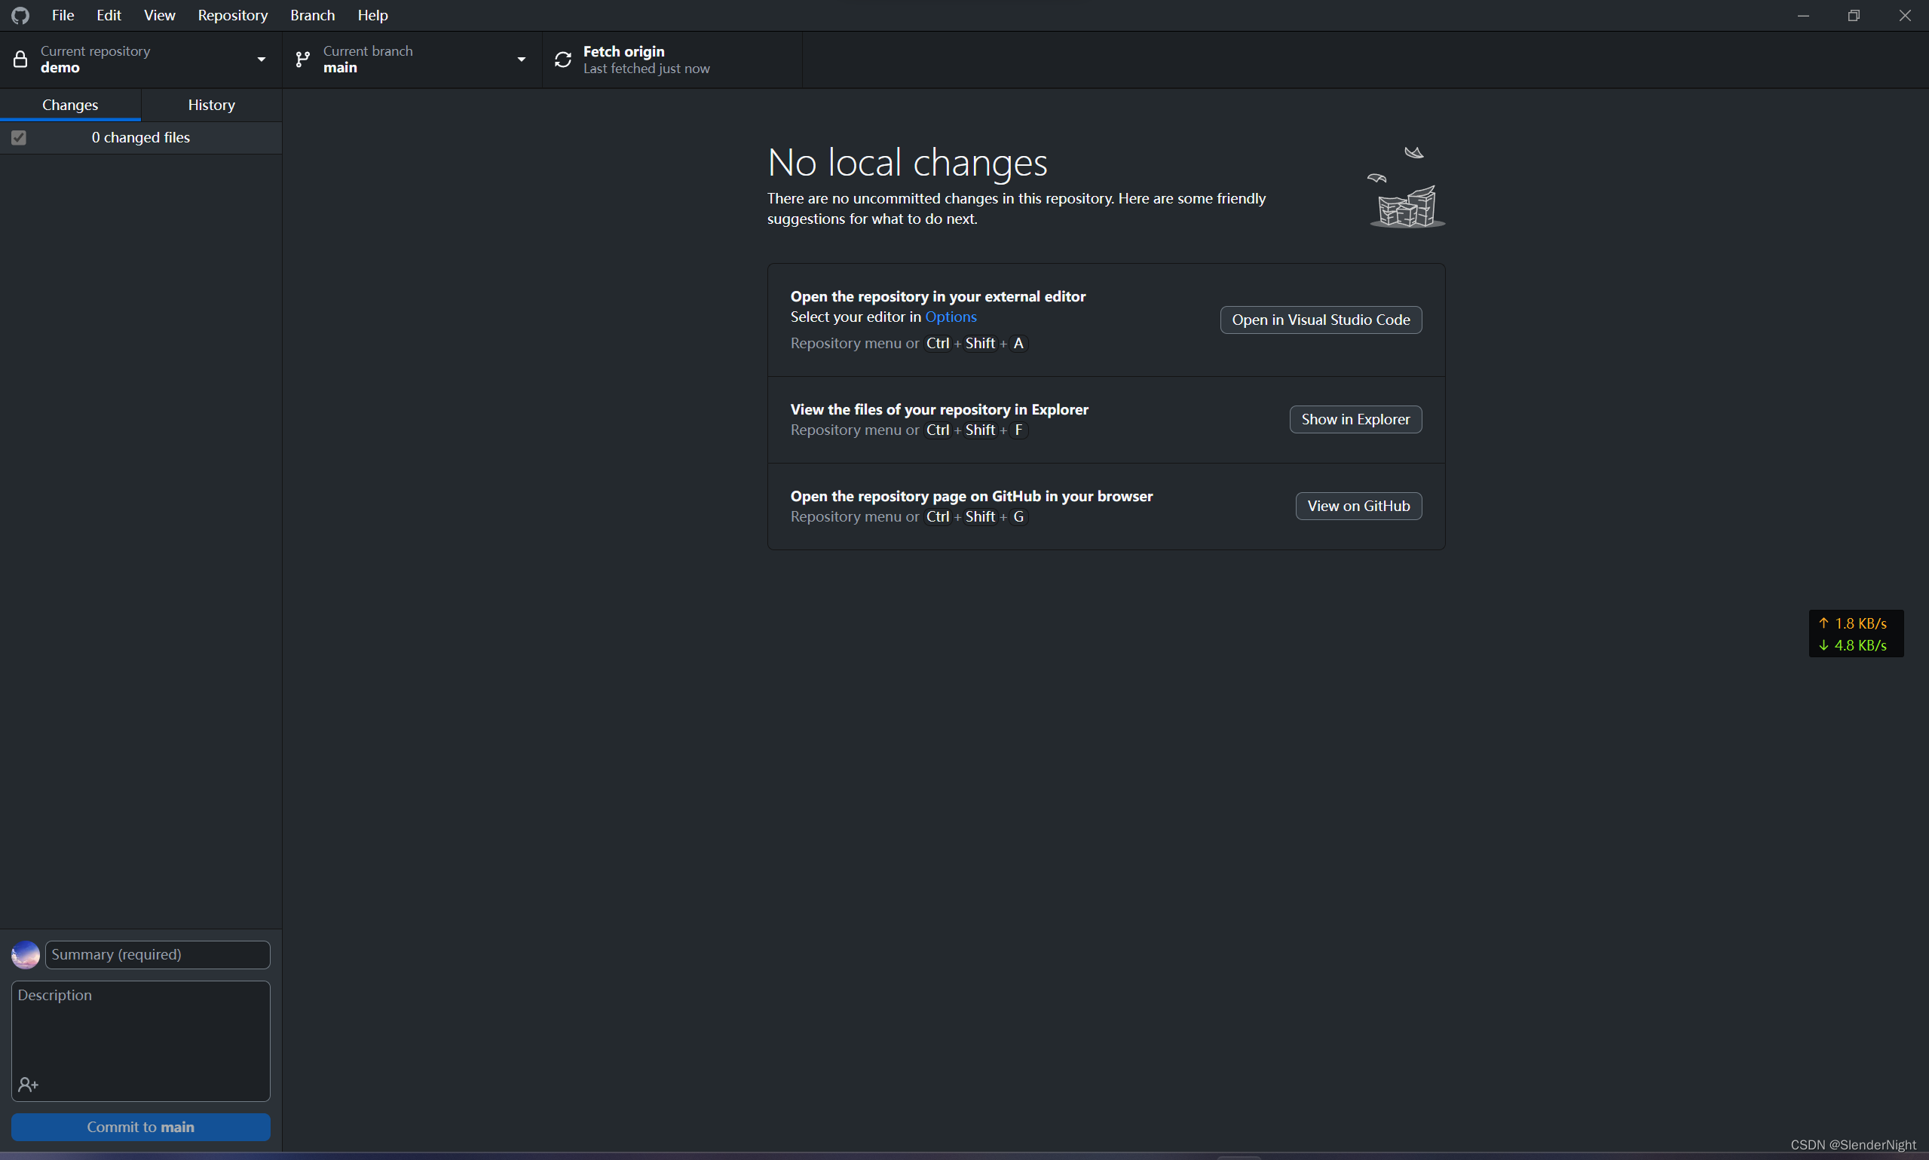Click the lock icon beside demo repository
Viewport: 1929px width, 1160px height.
coord(20,60)
